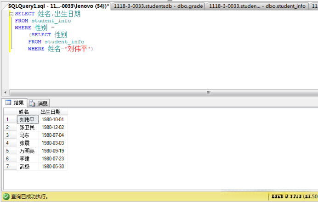Click the date cell 1980-03-03

point(53,143)
